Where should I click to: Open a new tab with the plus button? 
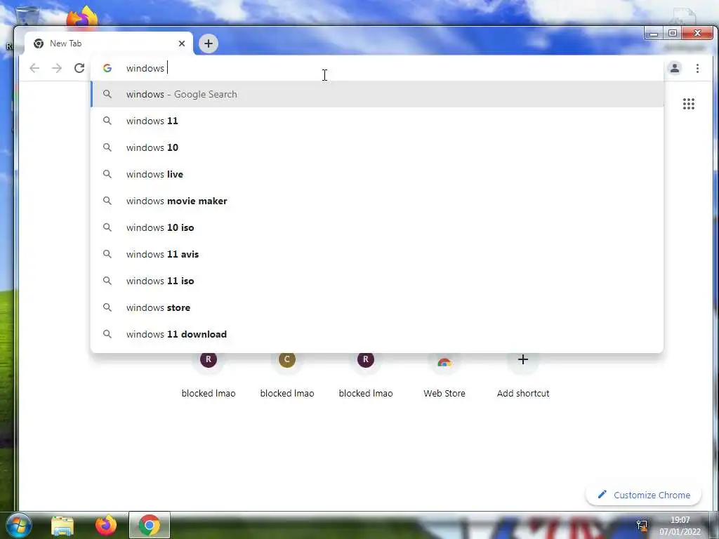(x=208, y=44)
